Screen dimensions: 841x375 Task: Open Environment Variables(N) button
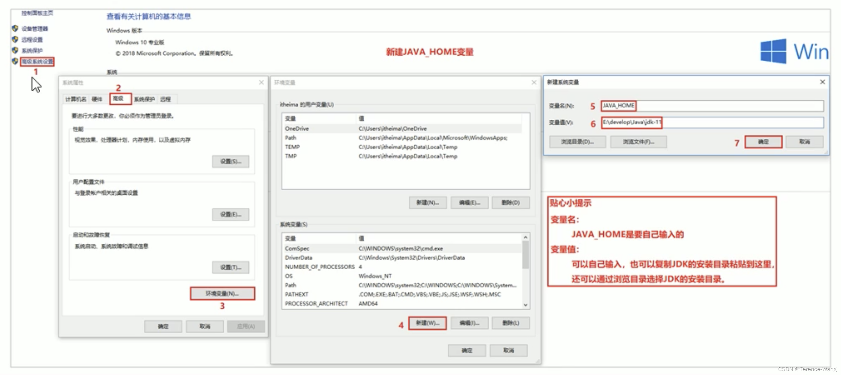pos(222,293)
